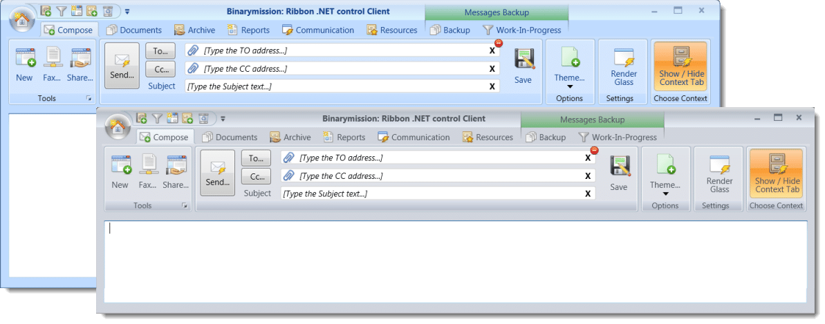Screen dimensions: 825x324
Task: Select Work-In-Progress tab in back blue window
Action: [523, 30]
